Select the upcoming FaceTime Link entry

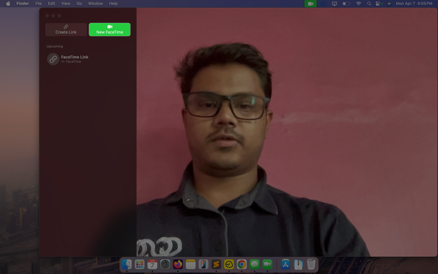click(x=75, y=59)
